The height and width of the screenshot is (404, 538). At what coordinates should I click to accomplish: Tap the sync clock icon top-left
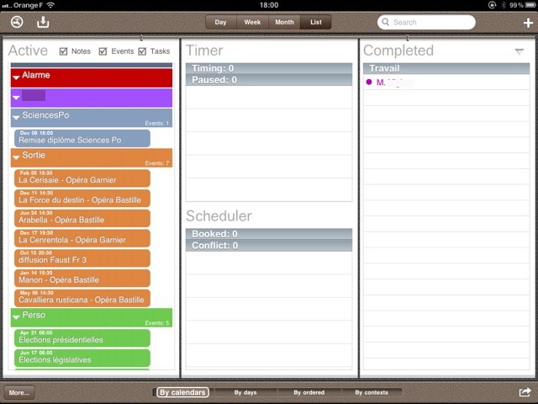click(17, 23)
